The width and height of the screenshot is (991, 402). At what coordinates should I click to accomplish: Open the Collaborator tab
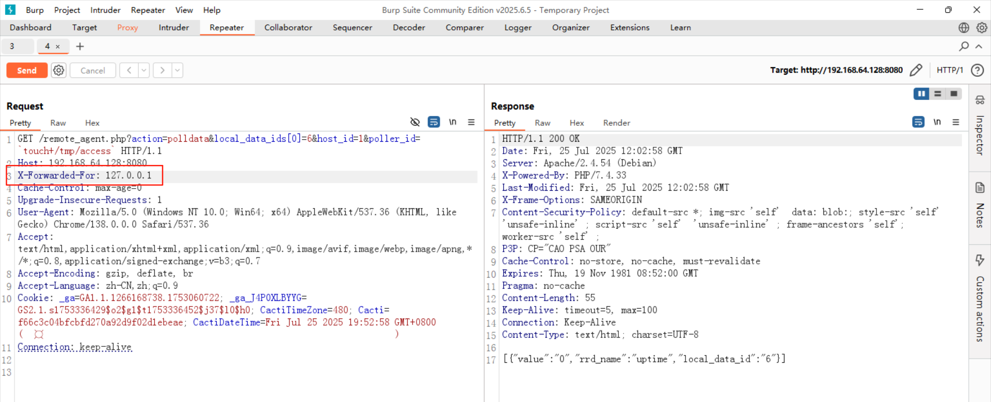coord(289,28)
